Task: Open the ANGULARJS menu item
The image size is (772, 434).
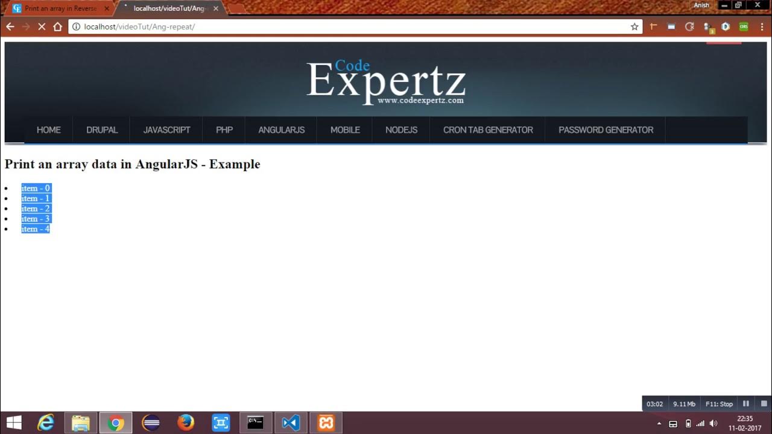Action: [x=282, y=130]
